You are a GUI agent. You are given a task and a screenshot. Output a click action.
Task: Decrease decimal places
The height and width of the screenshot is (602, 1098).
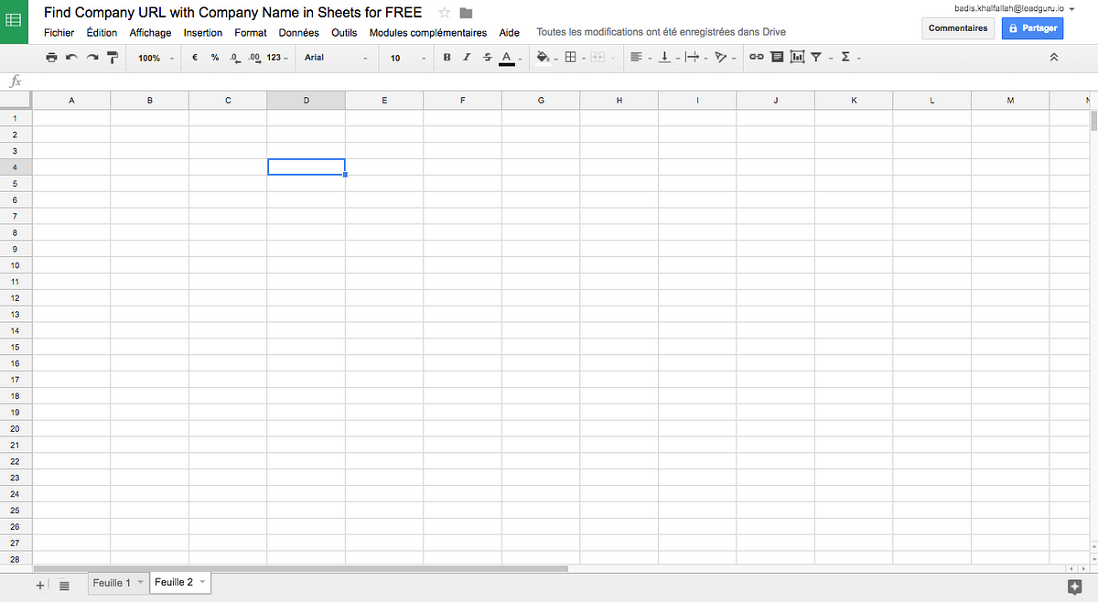pos(235,58)
